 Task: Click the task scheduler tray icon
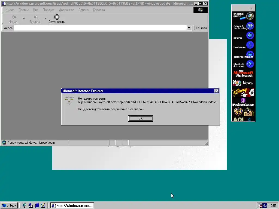click(x=260, y=206)
